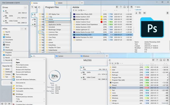
Task: Select xampp folder in bottom C: pane
Action: [139, 101]
